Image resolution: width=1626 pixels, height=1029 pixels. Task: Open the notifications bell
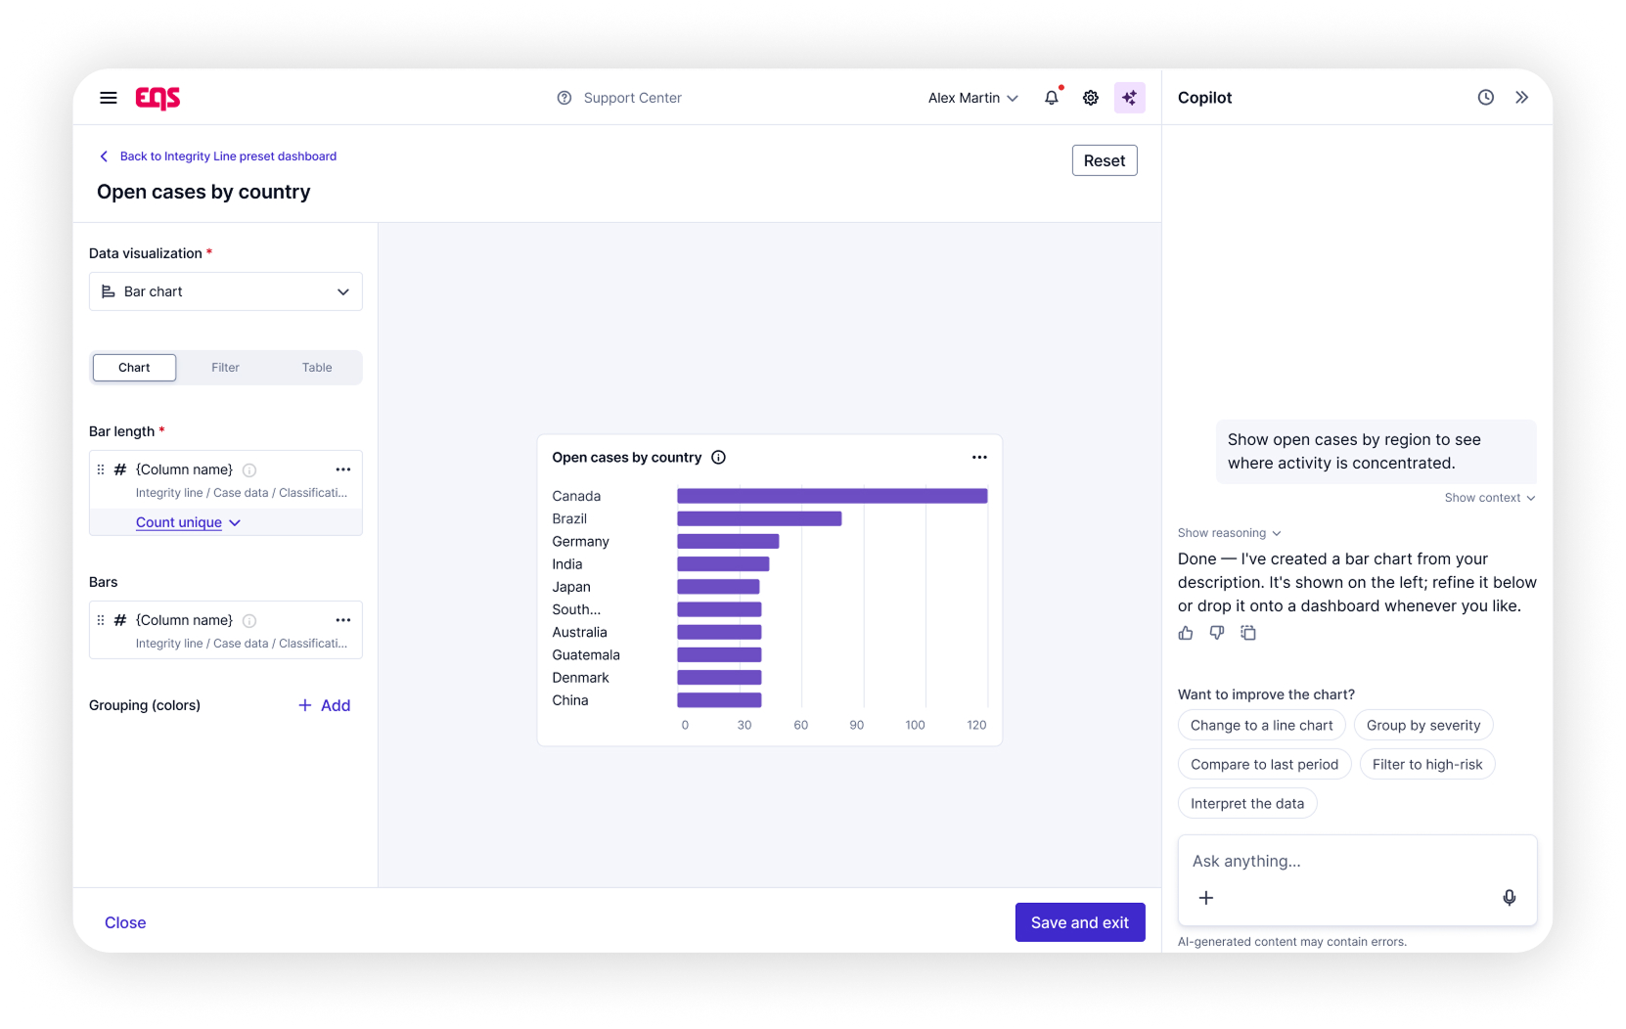1052,98
